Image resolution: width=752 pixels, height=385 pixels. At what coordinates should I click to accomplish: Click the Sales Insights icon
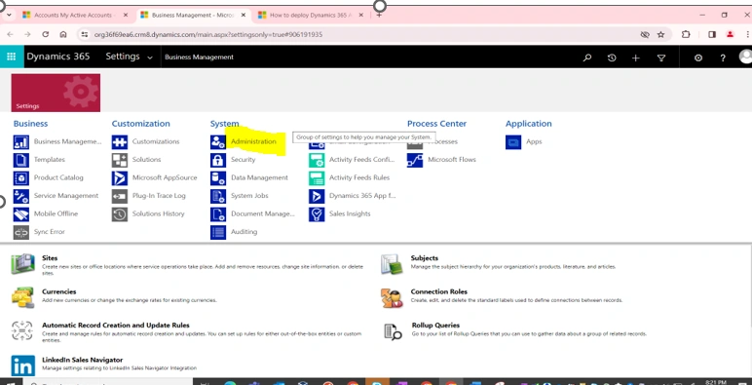point(317,214)
